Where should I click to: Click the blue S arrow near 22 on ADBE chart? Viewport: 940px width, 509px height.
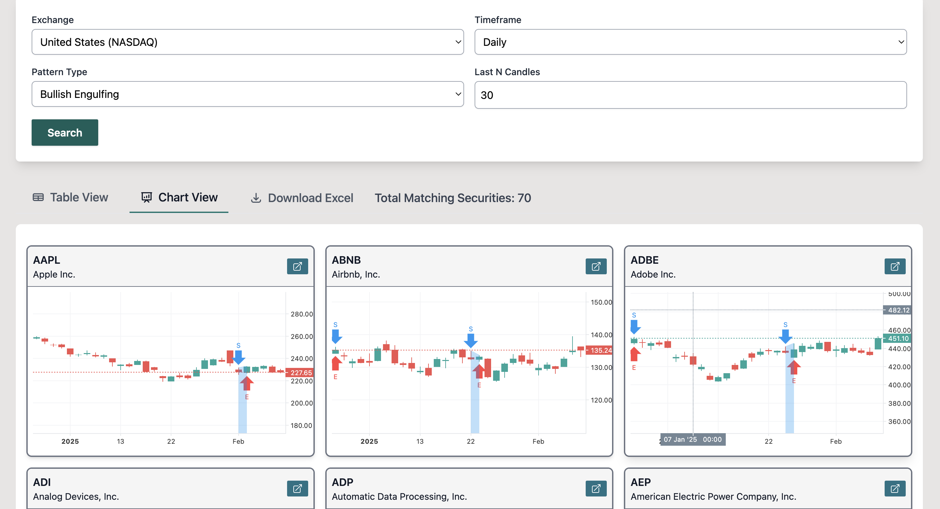785,336
